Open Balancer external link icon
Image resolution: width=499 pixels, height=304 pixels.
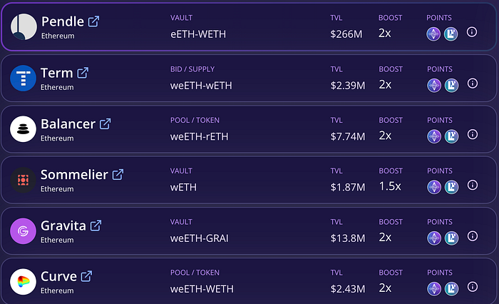pos(105,123)
